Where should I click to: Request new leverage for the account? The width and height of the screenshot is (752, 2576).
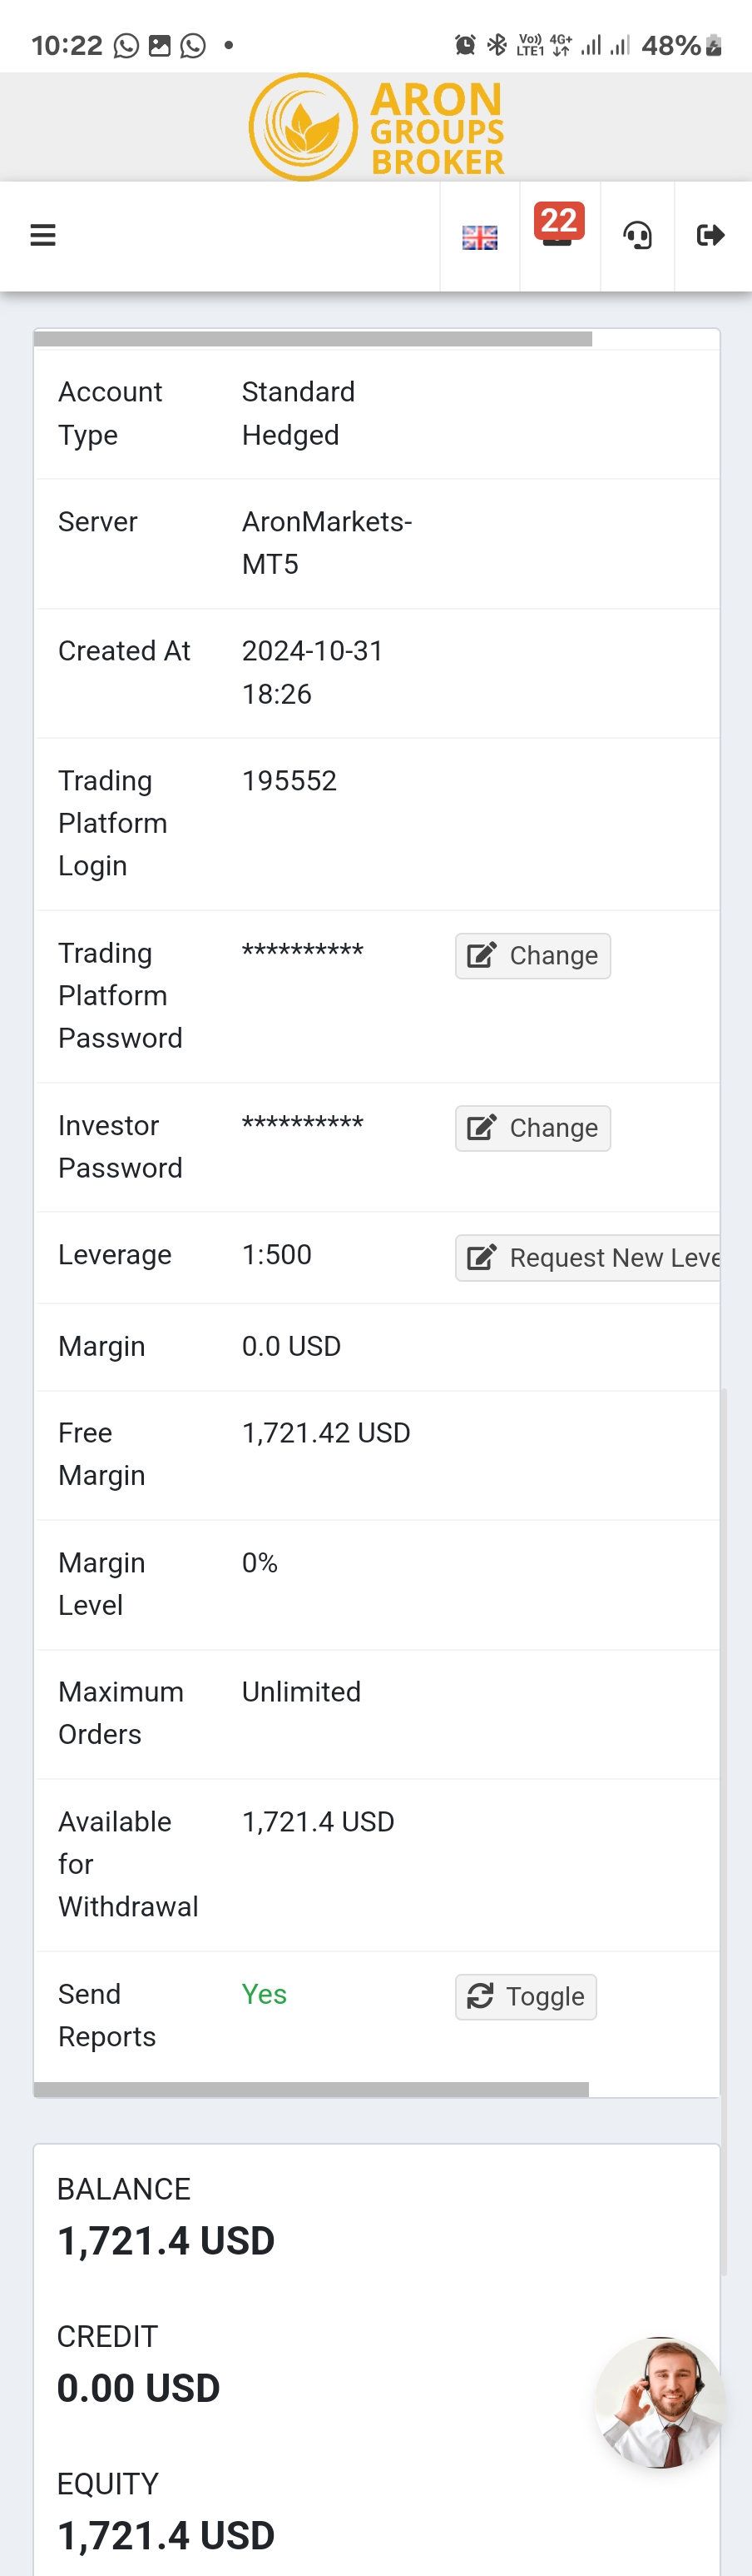[589, 1257]
